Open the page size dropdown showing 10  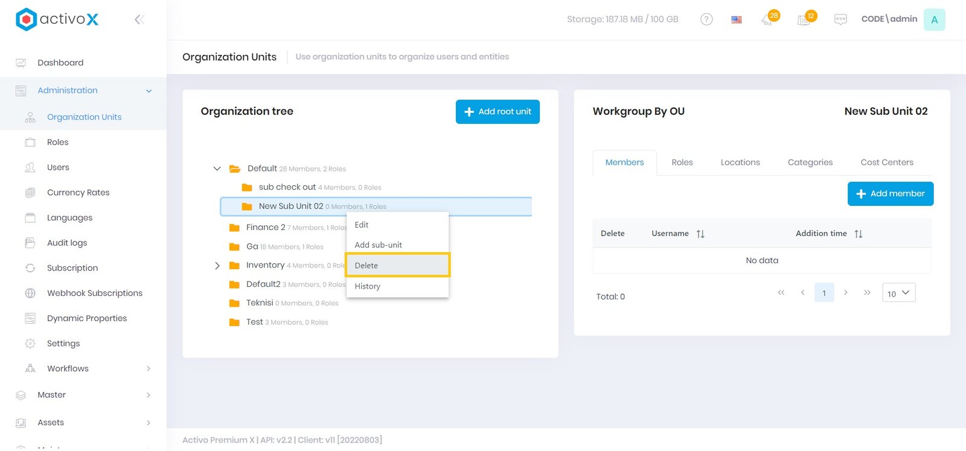[898, 293]
